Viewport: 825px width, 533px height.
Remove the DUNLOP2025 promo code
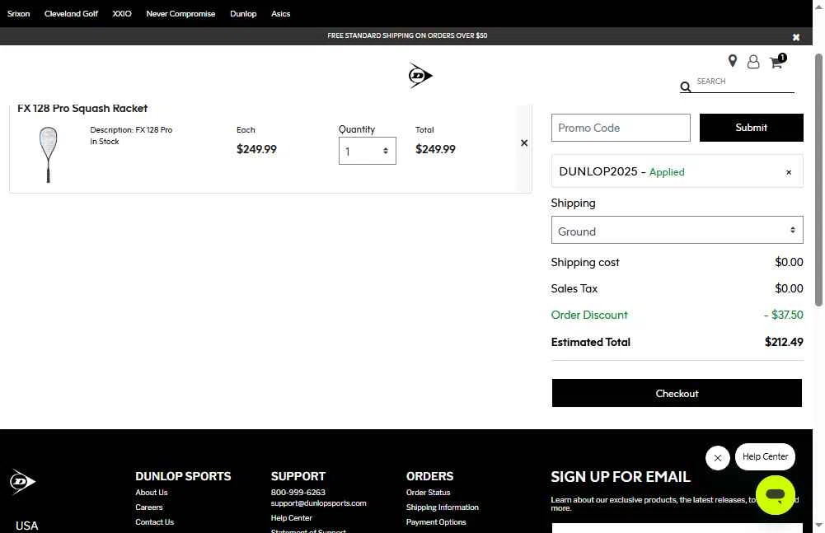(789, 172)
